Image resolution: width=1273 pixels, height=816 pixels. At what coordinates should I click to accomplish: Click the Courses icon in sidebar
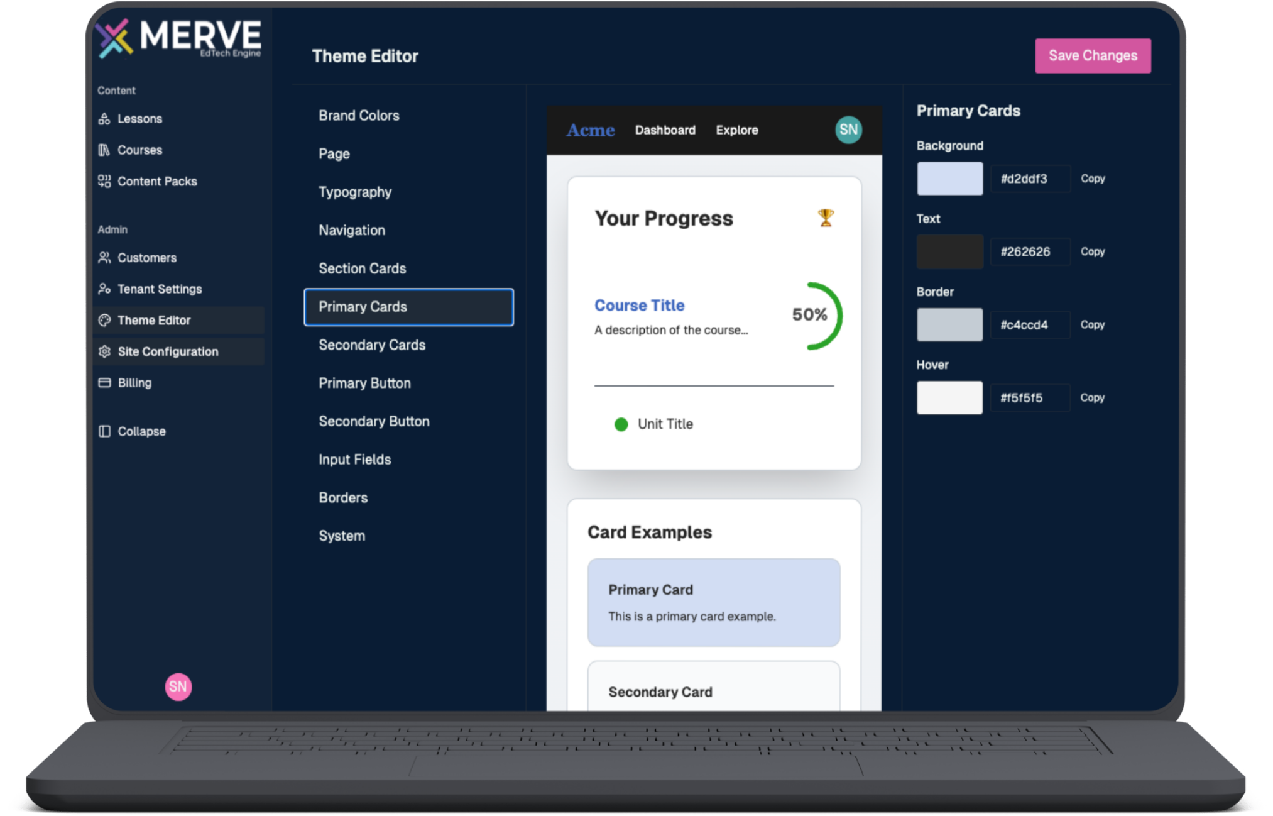click(105, 150)
